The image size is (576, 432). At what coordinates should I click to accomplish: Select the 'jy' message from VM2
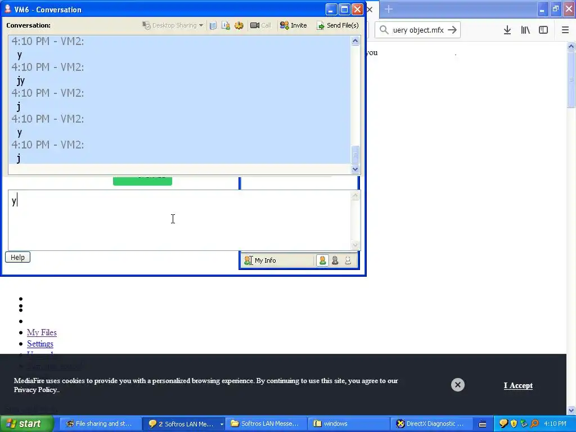[21, 80]
